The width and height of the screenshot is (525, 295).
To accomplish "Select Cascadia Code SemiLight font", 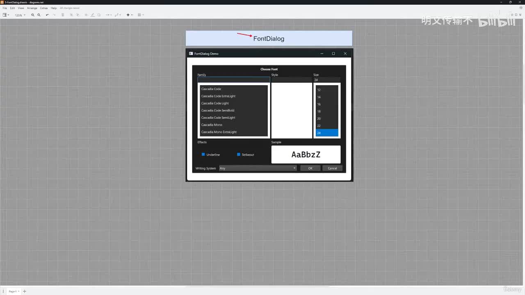I will point(234,118).
